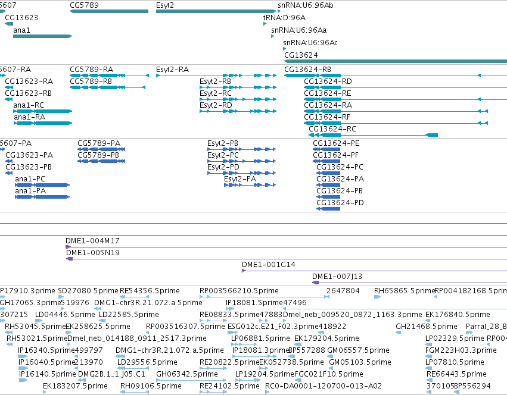Click the CG13623 gene label
The width and height of the screenshot is (507, 395).
[21, 17]
